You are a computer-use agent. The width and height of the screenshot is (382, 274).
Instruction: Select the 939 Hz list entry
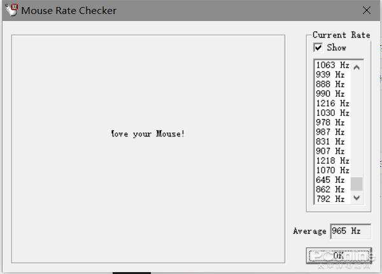point(333,75)
